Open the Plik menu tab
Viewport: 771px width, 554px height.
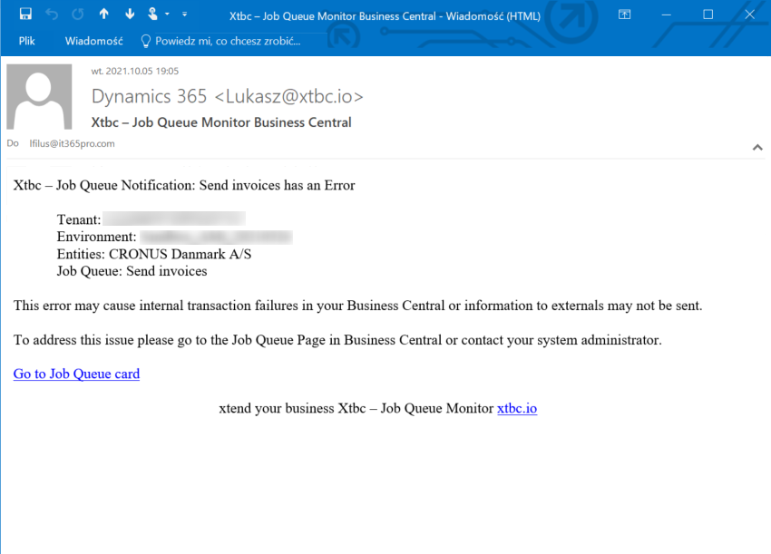28,40
